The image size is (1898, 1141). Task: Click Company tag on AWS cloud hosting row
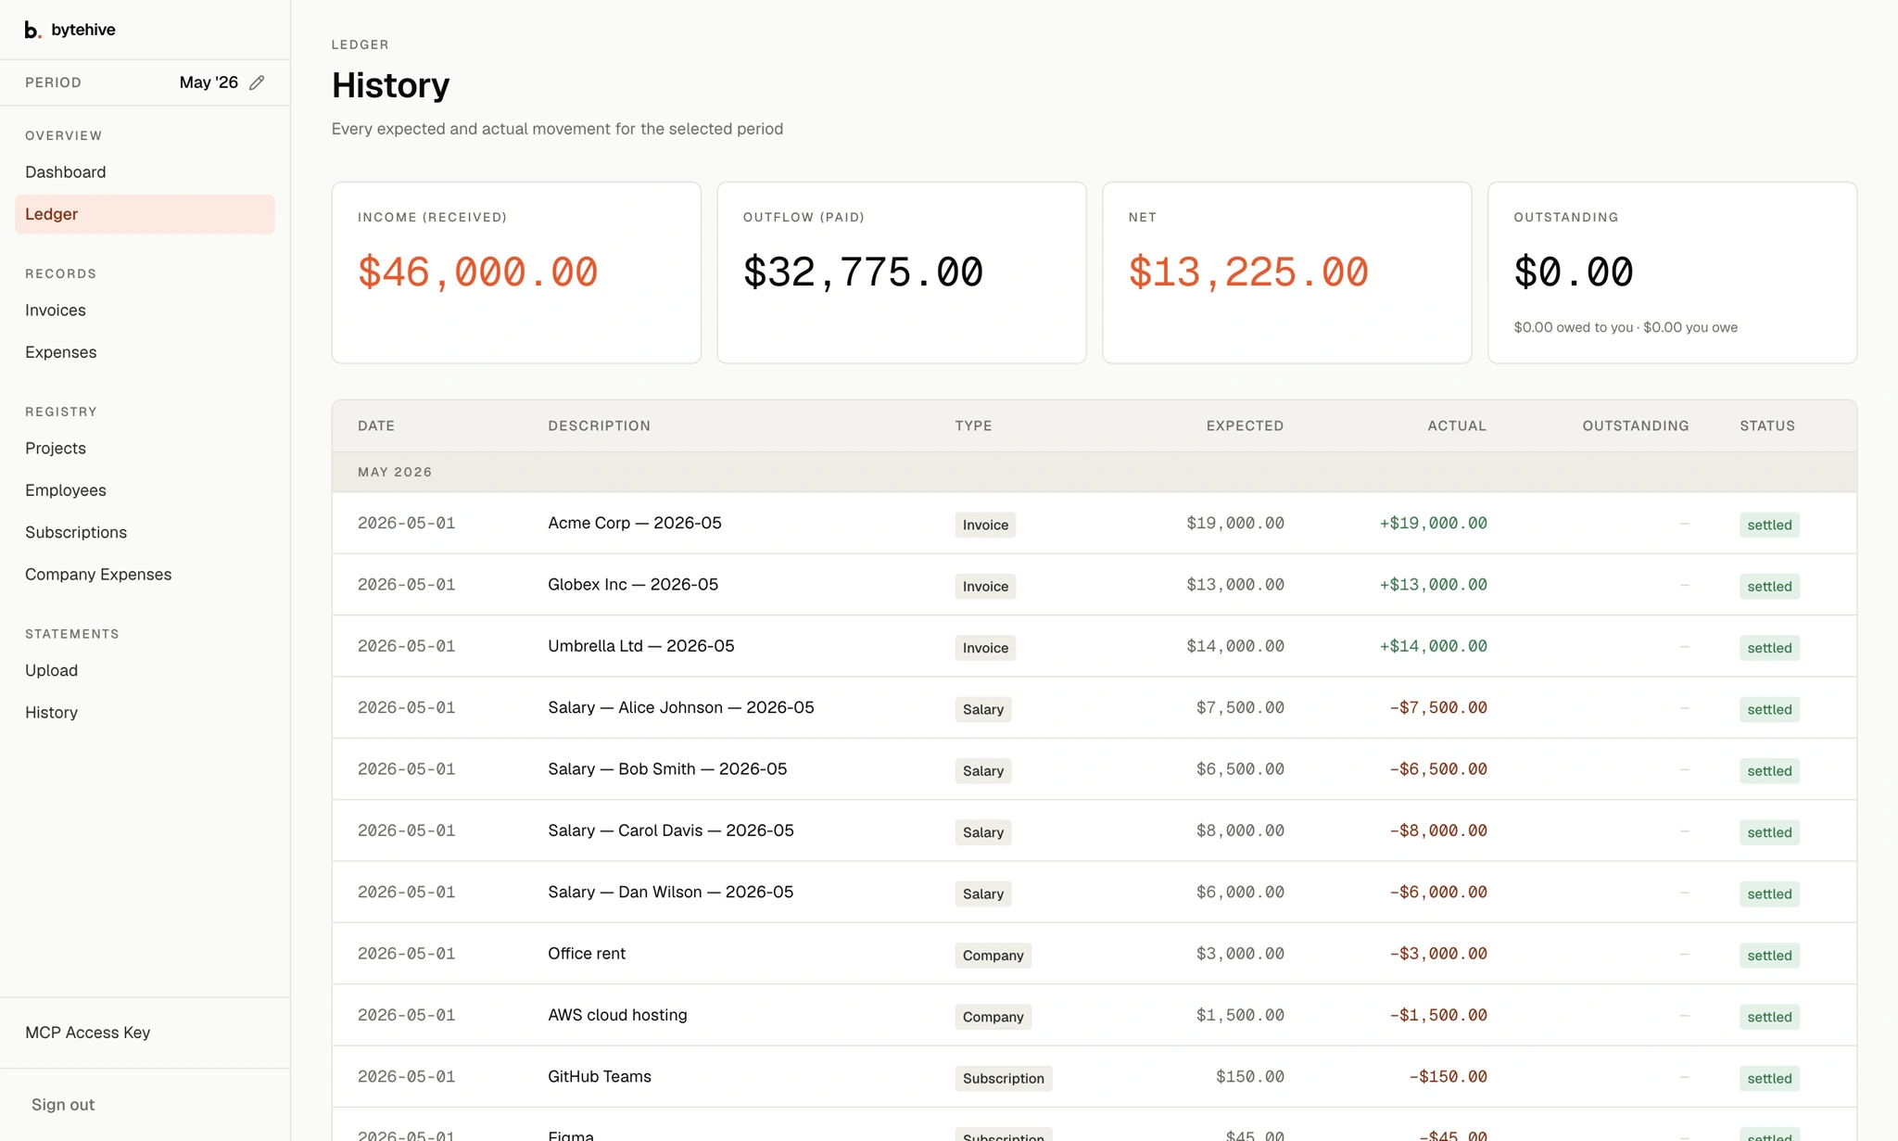click(993, 1017)
